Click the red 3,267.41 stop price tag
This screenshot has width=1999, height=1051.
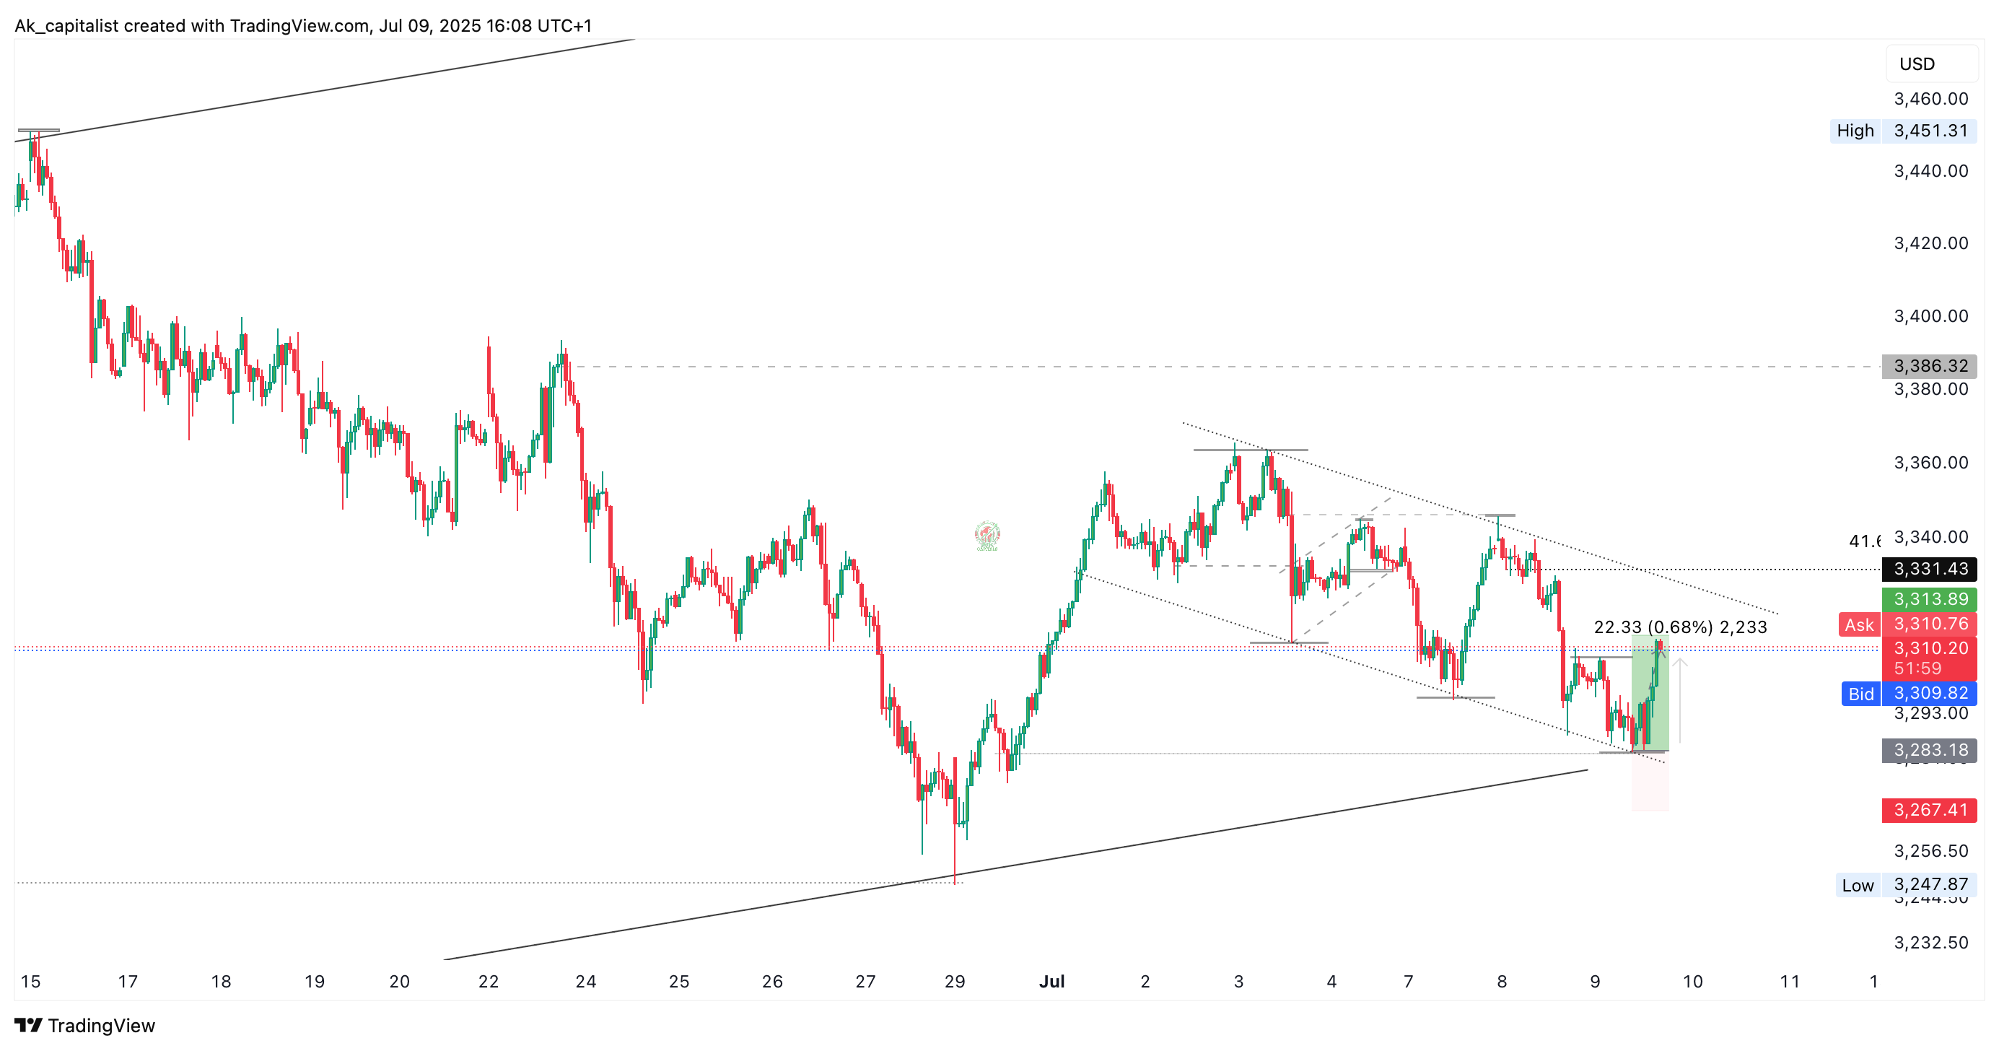(x=1929, y=811)
